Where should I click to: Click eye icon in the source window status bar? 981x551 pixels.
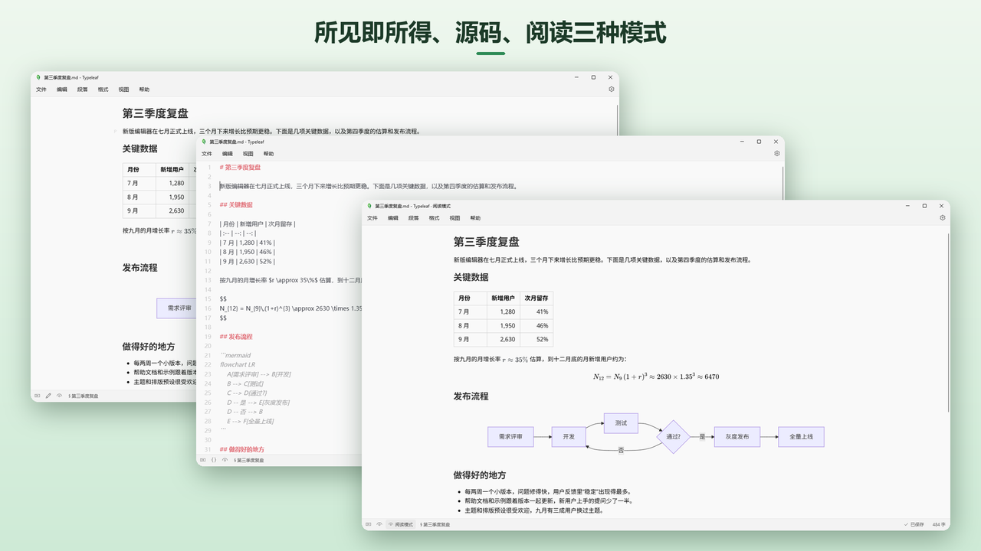pos(225,460)
